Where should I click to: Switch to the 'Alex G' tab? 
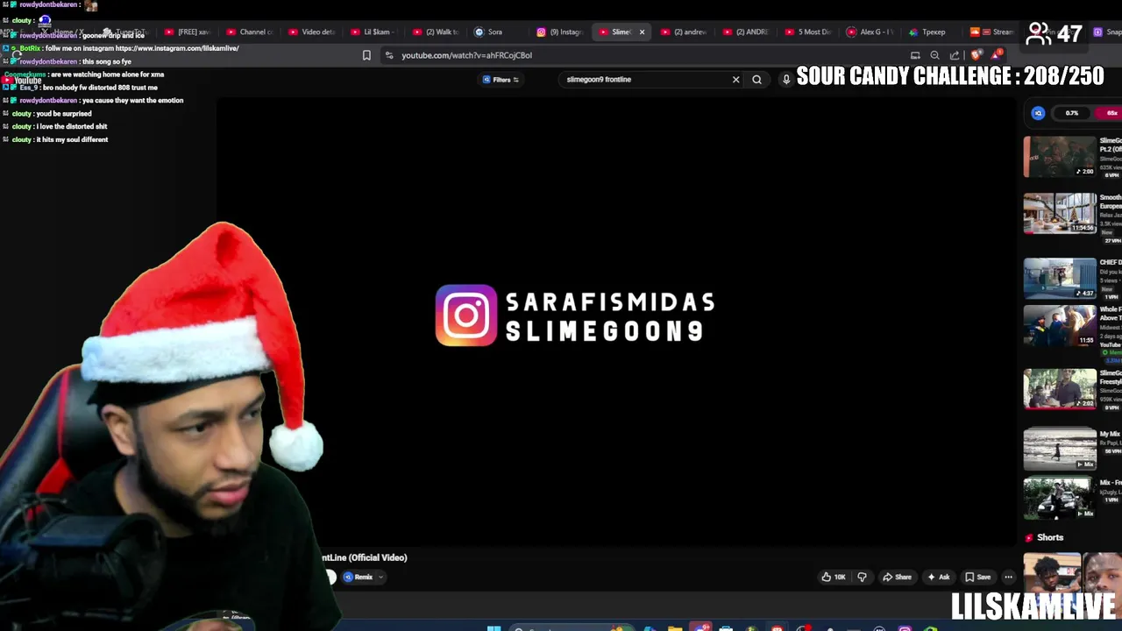[x=871, y=32]
